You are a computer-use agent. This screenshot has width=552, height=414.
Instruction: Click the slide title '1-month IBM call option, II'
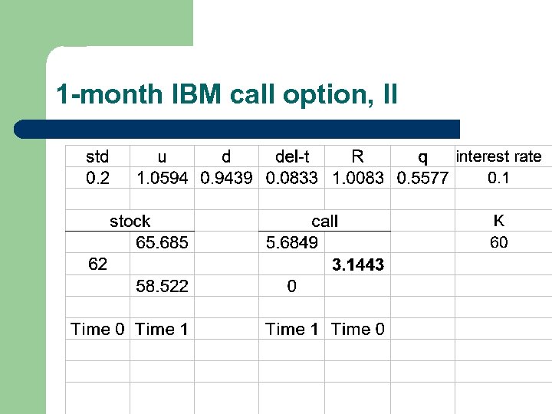tap(227, 95)
